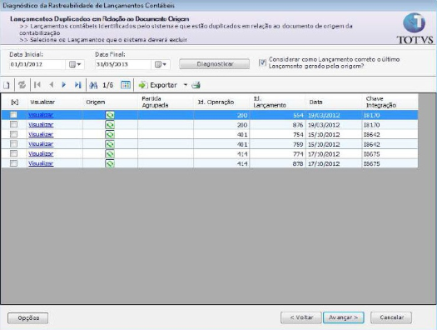Click the refresh toolbar icon
Screen dimensions: 437x330
22,85
